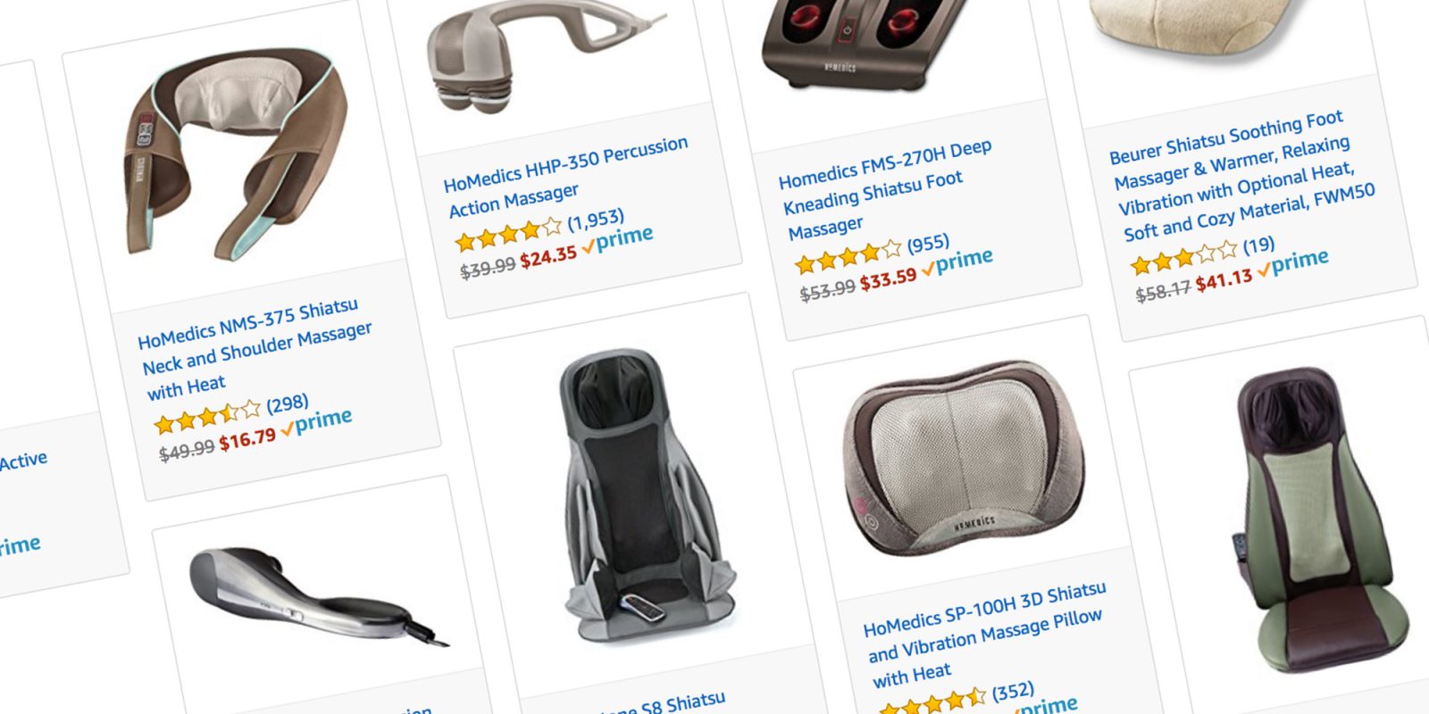Open the Homedics FMS-270H Foot Massager title

pos(885,189)
